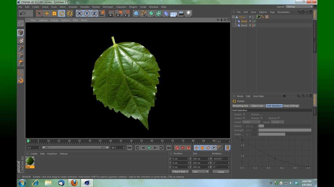
Task: Open the Layout Startup dropdown
Action: 299,7
